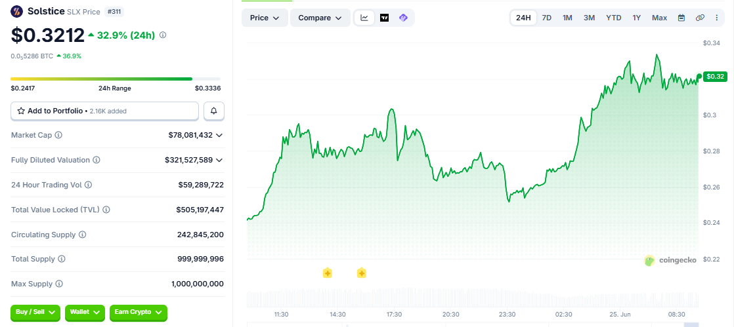The height and width of the screenshot is (327, 734).
Task: Click the star icon in Add to Portfolio
Action: (x=21, y=111)
